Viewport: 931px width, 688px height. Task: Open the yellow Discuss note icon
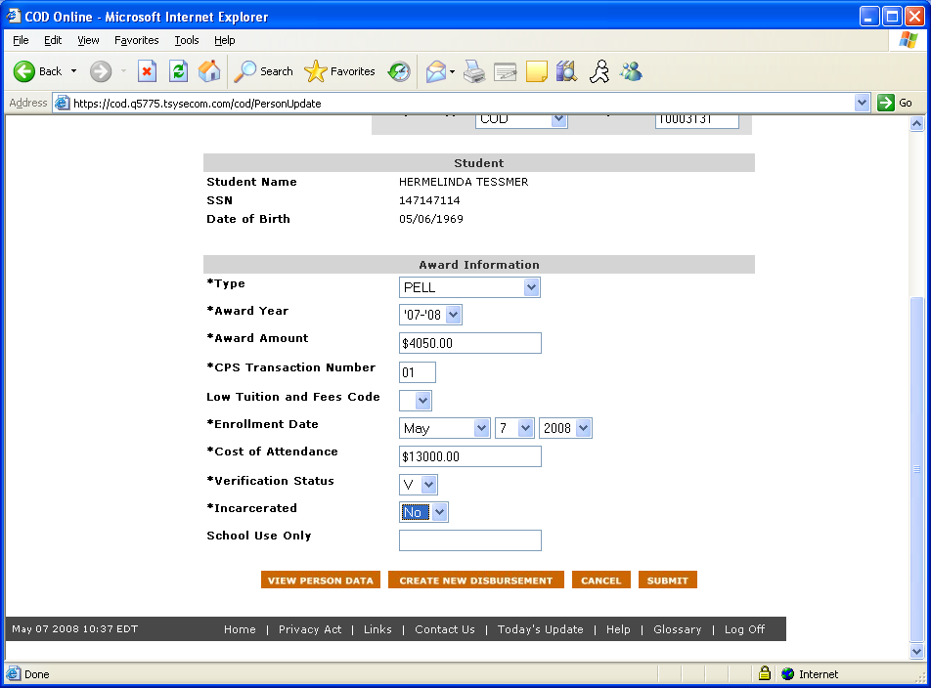tap(537, 71)
